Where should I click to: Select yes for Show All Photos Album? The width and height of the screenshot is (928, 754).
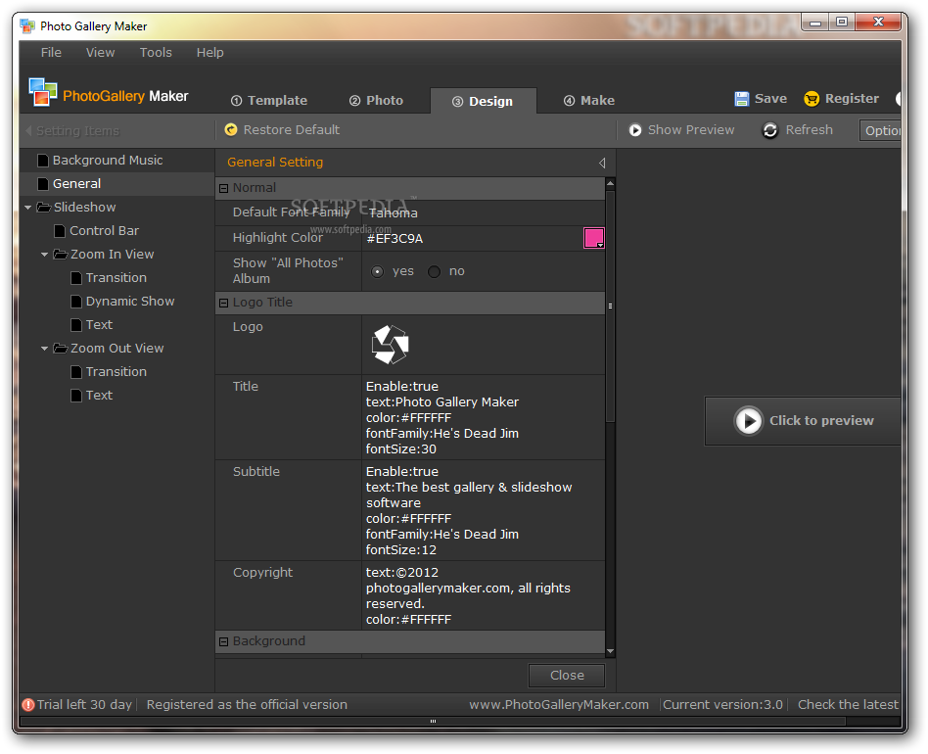pyautogui.click(x=377, y=271)
